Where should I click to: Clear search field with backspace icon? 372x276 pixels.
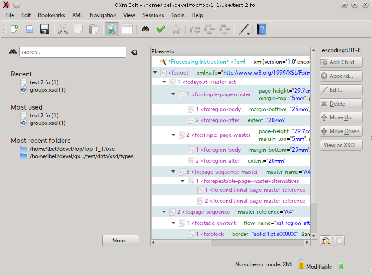(134, 52)
